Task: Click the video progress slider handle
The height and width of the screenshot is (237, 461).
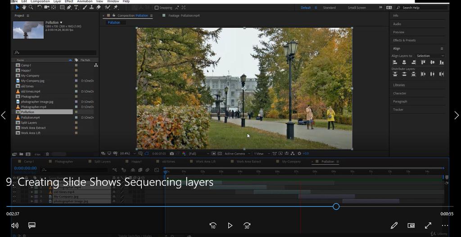Action: (x=336, y=206)
